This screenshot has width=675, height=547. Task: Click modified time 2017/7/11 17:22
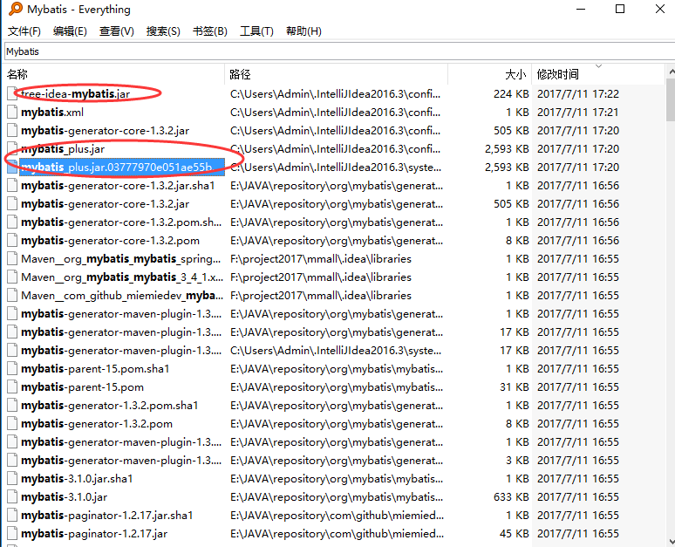[578, 94]
